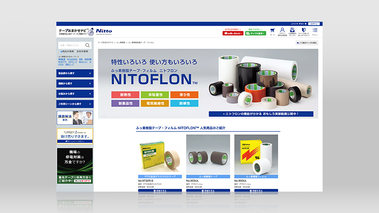Expand the ご利用シーンから探す section
This screenshot has height=213, width=379.
pos(75,104)
